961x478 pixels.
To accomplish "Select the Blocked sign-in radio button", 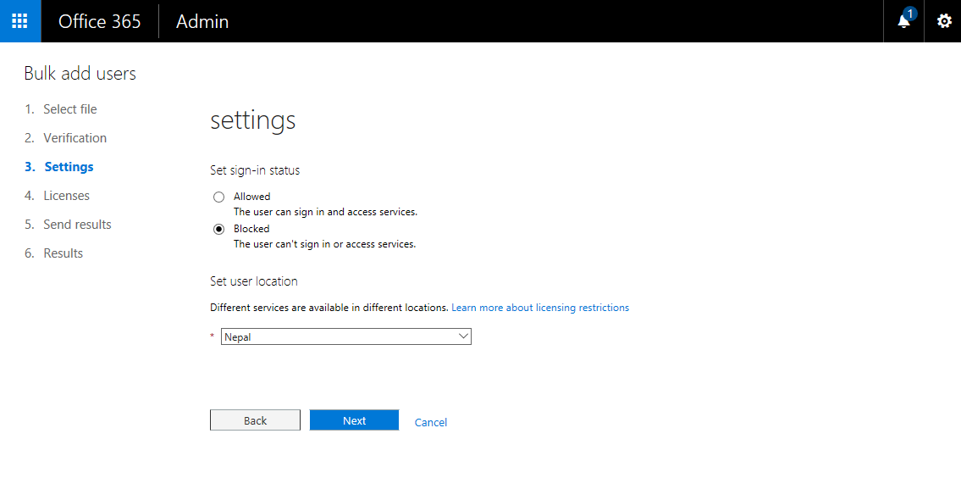I will point(218,229).
